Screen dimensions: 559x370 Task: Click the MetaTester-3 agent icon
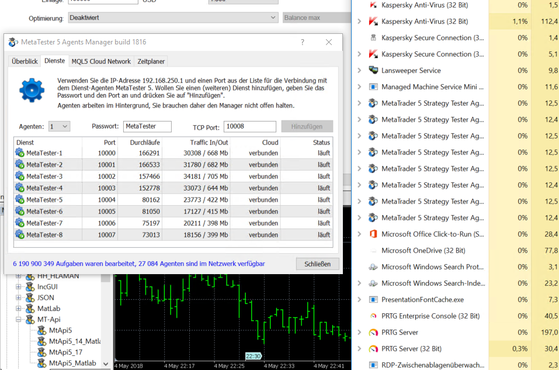click(20, 177)
